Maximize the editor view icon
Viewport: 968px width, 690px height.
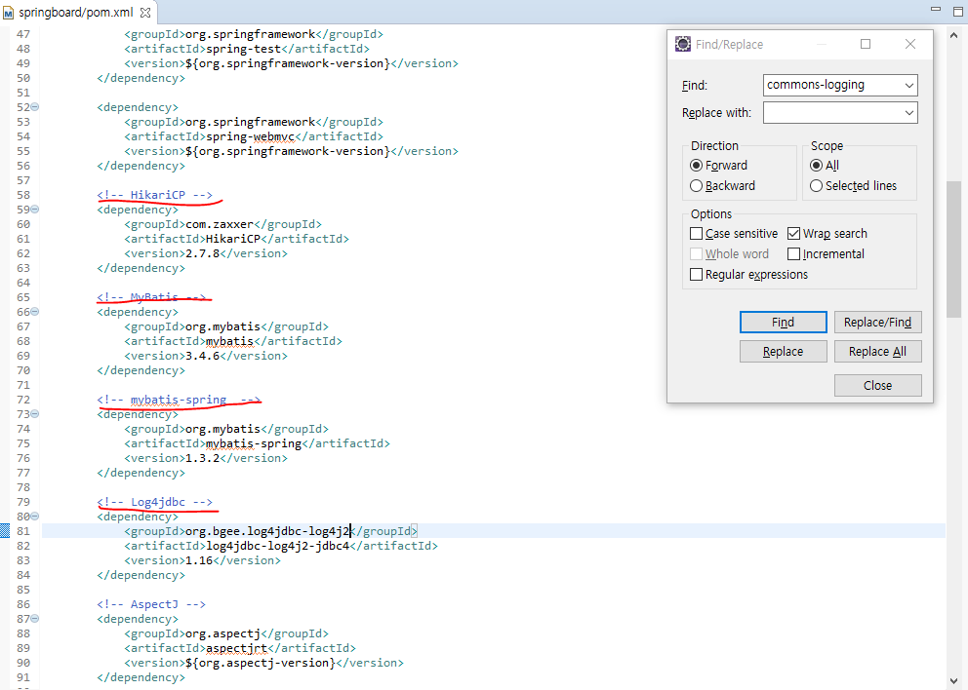coord(958,11)
